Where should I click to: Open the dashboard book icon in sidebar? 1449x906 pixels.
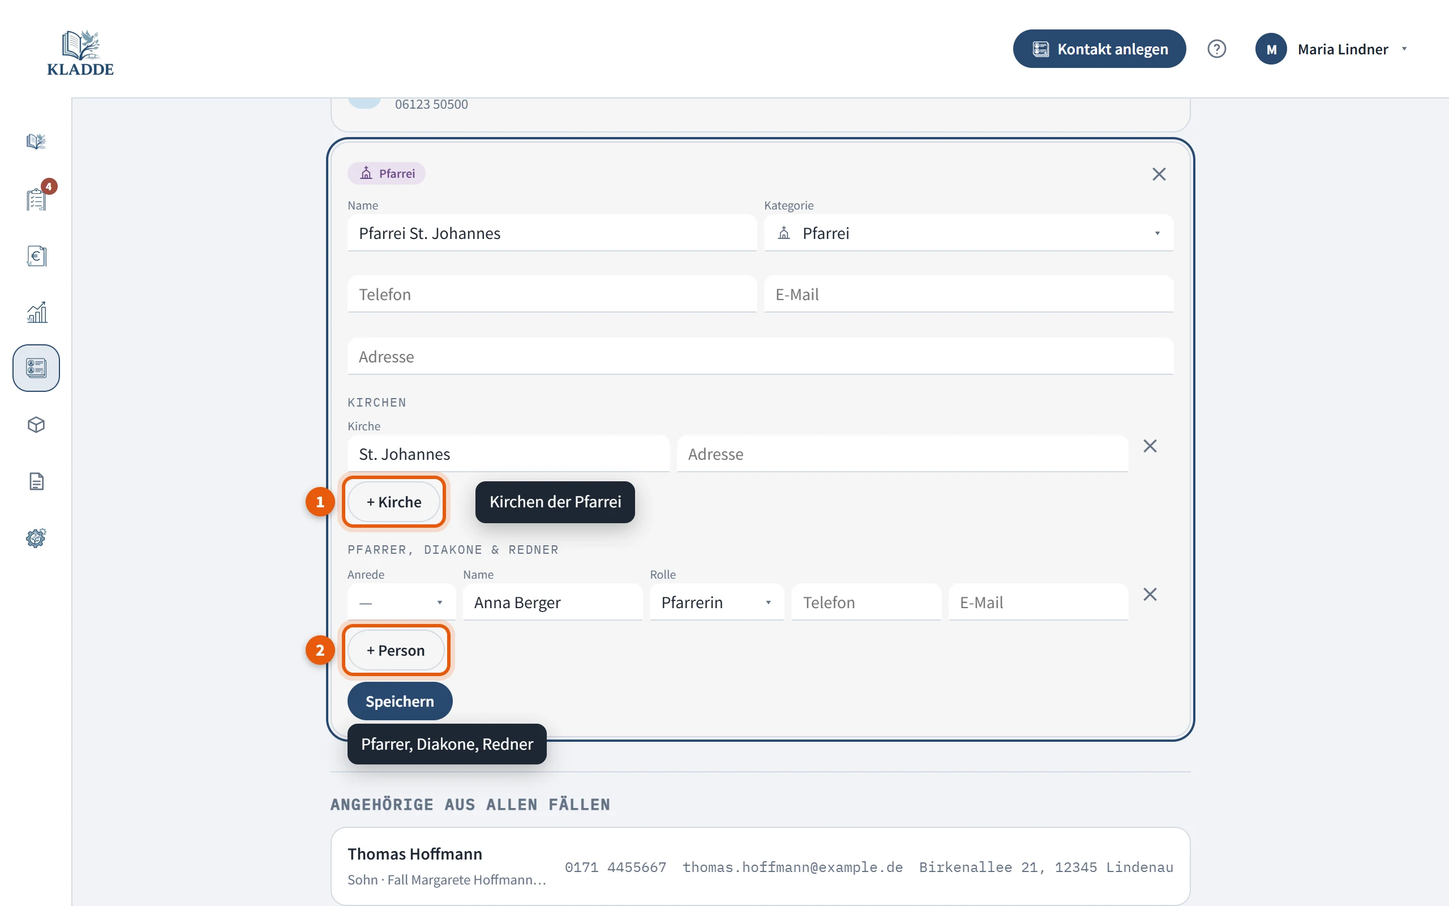[x=36, y=142]
